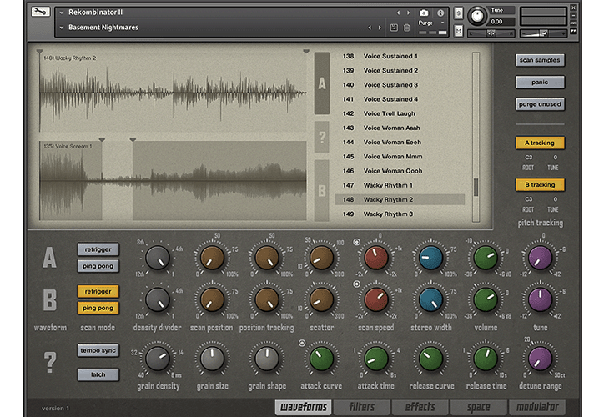The image size is (604, 417).
Task: Toggle retrigger for waveform A
Action: 98,249
